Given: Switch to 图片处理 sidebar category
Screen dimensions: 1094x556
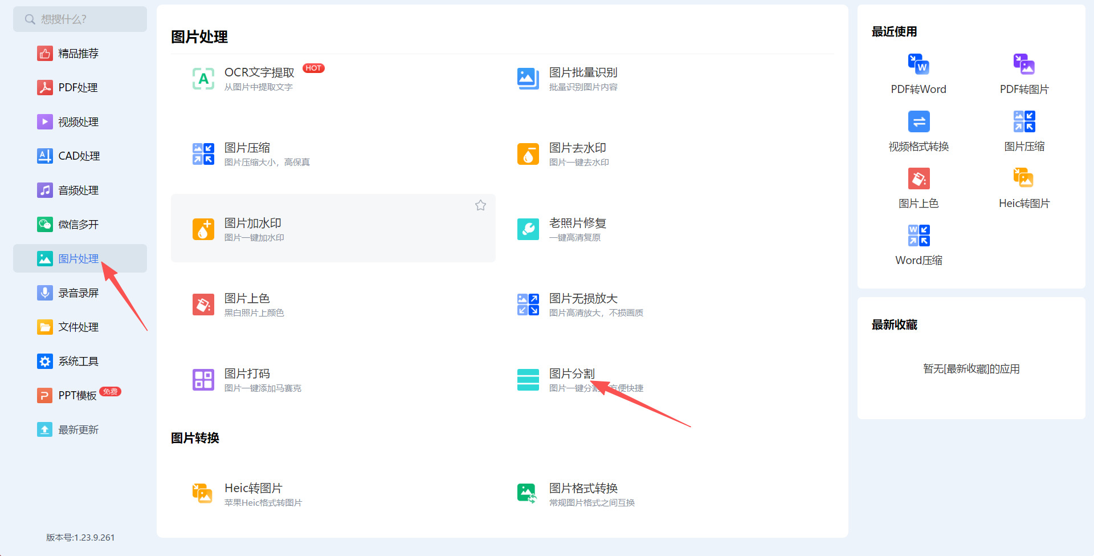Looking at the screenshot, I should pyautogui.click(x=80, y=258).
